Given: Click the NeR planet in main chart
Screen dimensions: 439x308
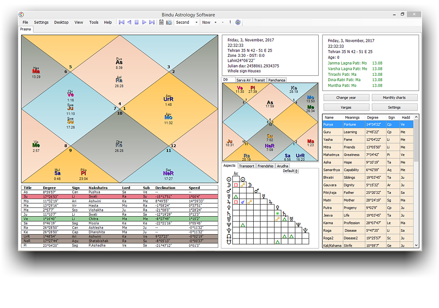Looking at the screenshot, I should coord(168,173).
